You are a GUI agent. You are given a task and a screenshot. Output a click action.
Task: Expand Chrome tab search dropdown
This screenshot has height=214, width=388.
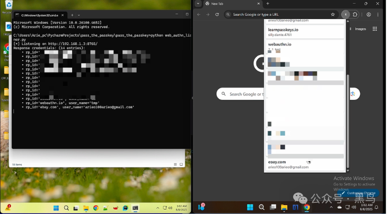coord(198,4)
